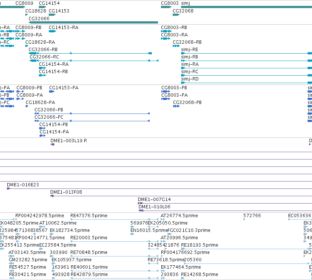Click the CG32068 gene label
The height and width of the screenshot is (280, 312).
pyautogui.click(x=183, y=11)
